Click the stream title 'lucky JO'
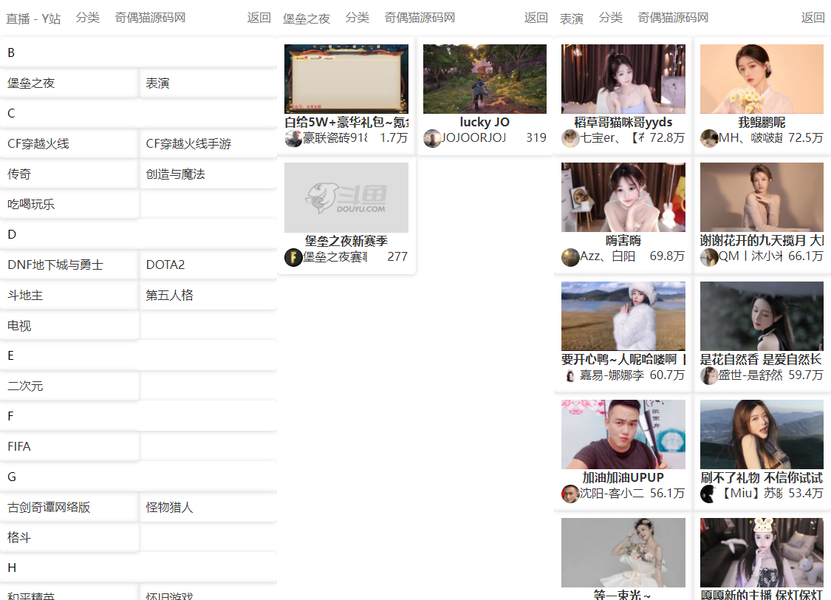This screenshot has height=600, width=831. (x=485, y=123)
